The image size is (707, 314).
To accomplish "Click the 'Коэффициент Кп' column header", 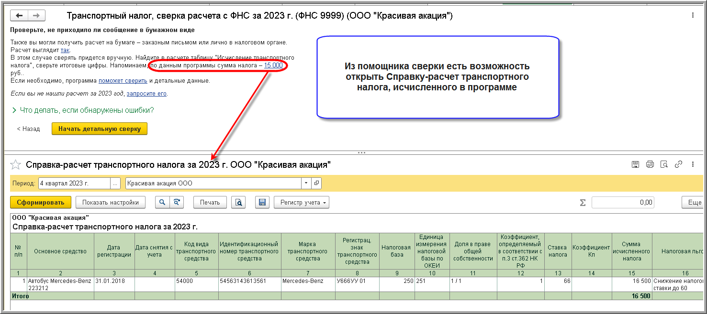I will click(x=591, y=251).
